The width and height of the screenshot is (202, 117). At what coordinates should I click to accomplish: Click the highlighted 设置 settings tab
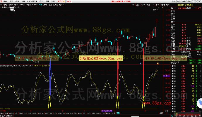pos(118,113)
